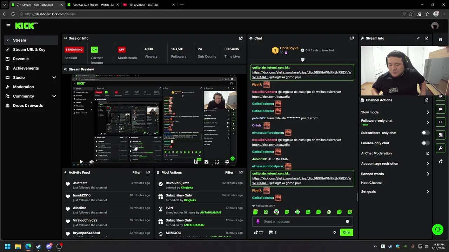
Task: Toggle Emotes-only chat switch
Action: (x=425, y=143)
